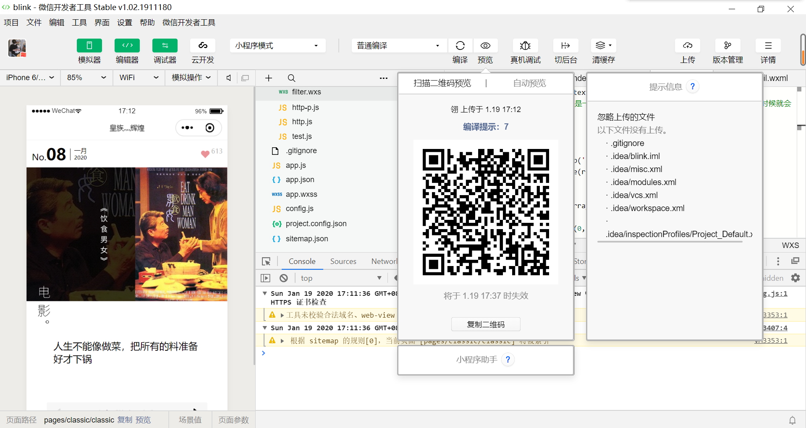Expand the 工具未校验合法域名 warning
806x428 pixels.
(x=282, y=315)
